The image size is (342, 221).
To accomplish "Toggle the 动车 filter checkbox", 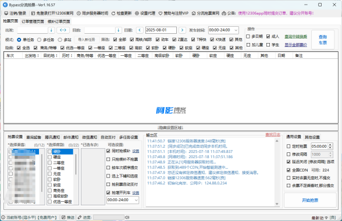I will 158,40.
